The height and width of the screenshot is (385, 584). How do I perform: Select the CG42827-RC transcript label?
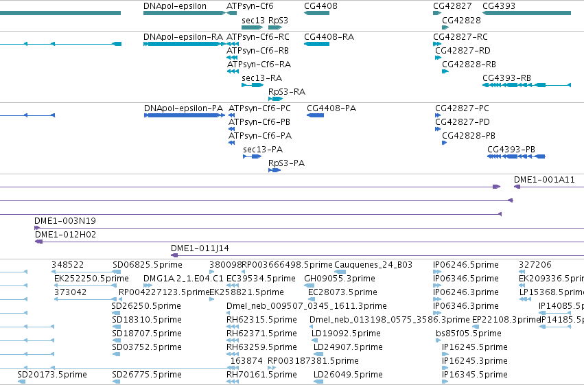click(x=460, y=37)
